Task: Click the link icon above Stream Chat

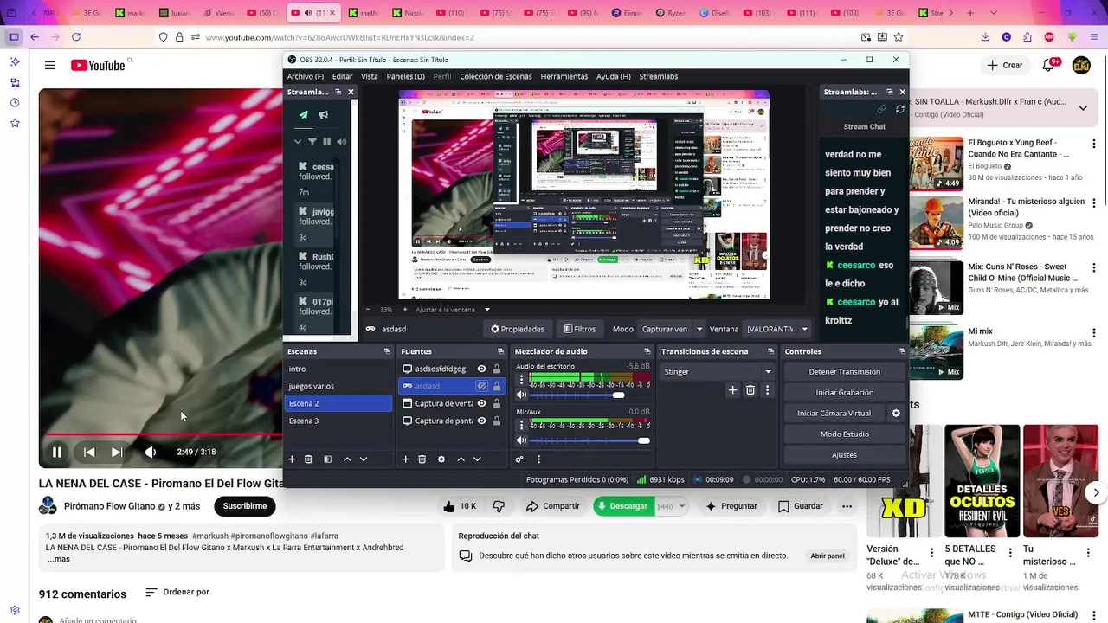Action: click(882, 109)
